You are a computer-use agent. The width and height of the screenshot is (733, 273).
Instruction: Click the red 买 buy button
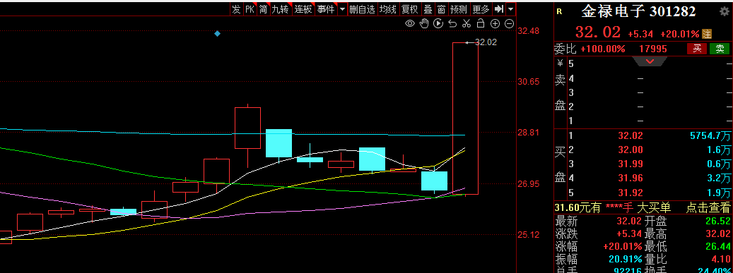[697, 49]
